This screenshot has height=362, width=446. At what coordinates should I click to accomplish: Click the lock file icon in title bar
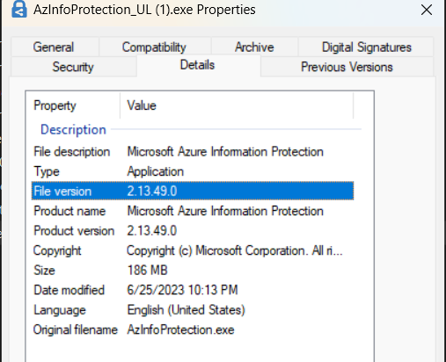[19, 9]
